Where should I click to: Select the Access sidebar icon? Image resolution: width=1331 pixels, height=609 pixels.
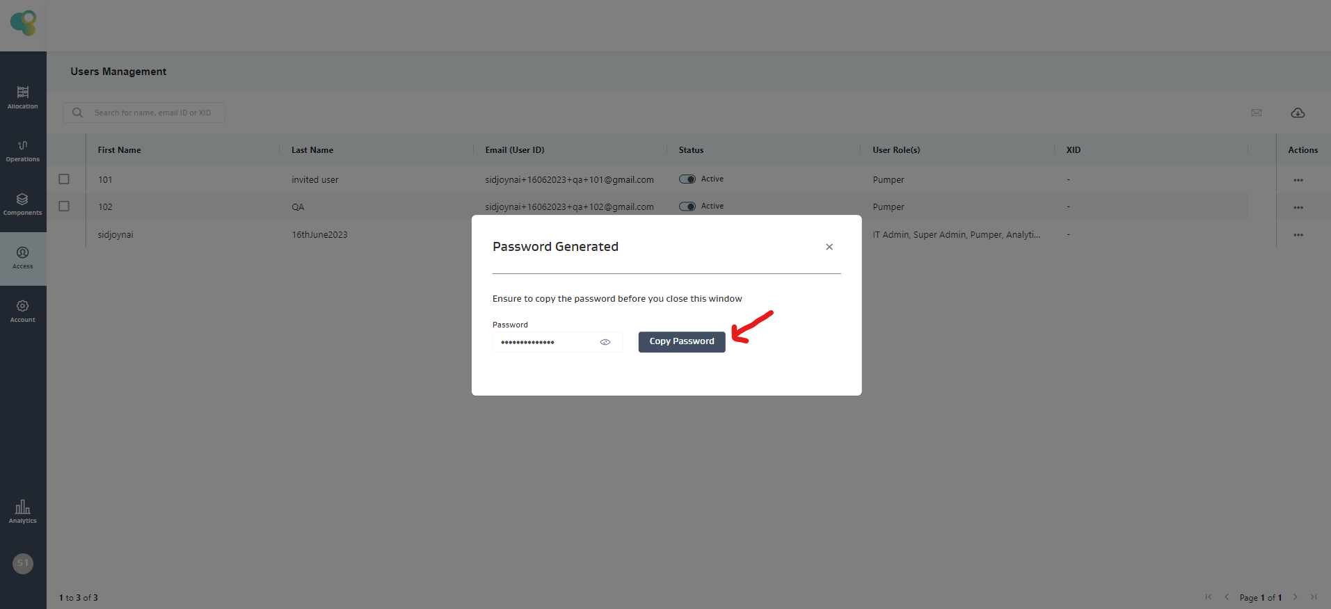pyautogui.click(x=23, y=258)
